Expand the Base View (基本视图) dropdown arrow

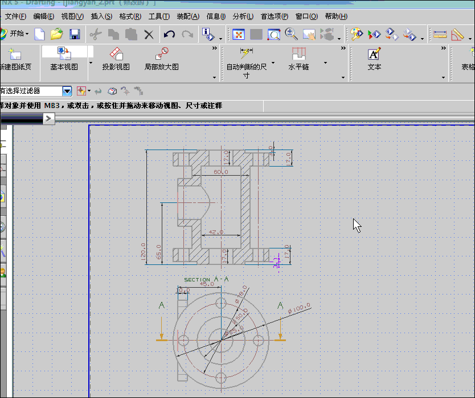pos(90,63)
